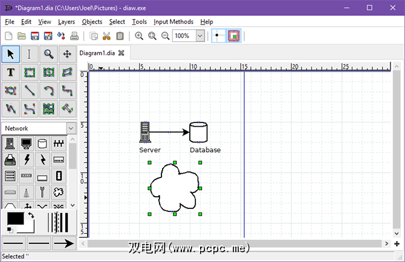
Task: Choose the Line drawing tool
Action: 30,91
